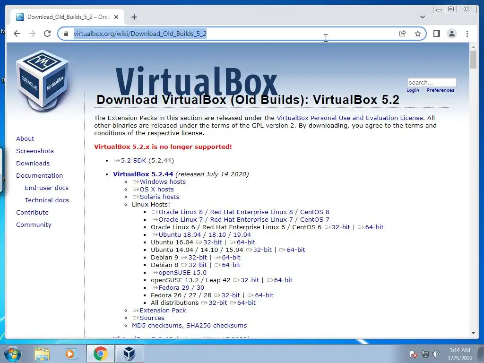Open the Windows Start orb
The height and width of the screenshot is (363, 484).
tap(12, 354)
